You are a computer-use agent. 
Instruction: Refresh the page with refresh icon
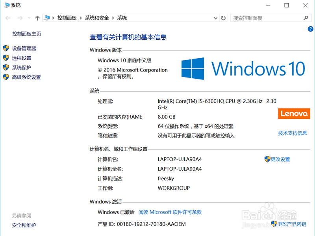223,18
